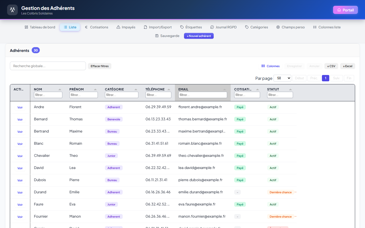365x228 pixels.
Task: Click the app logo icon in header
Action: point(12,10)
